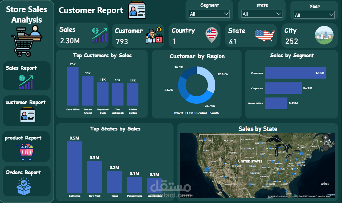Switch to the Sales Report page
The width and height of the screenshot is (342, 203).
point(21,68)
